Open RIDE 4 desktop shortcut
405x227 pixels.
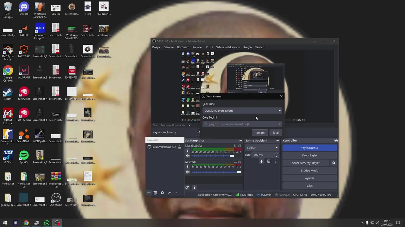[8, 157]
